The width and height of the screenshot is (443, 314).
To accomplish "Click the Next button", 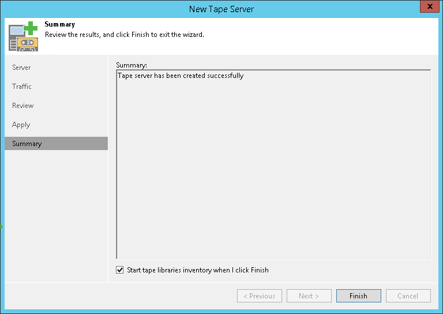I will (309, 296).
